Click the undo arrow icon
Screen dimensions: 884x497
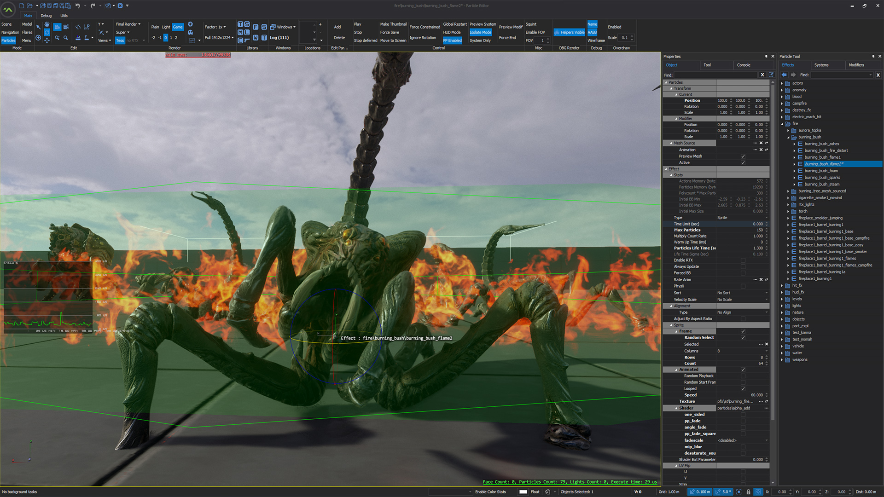77,6
